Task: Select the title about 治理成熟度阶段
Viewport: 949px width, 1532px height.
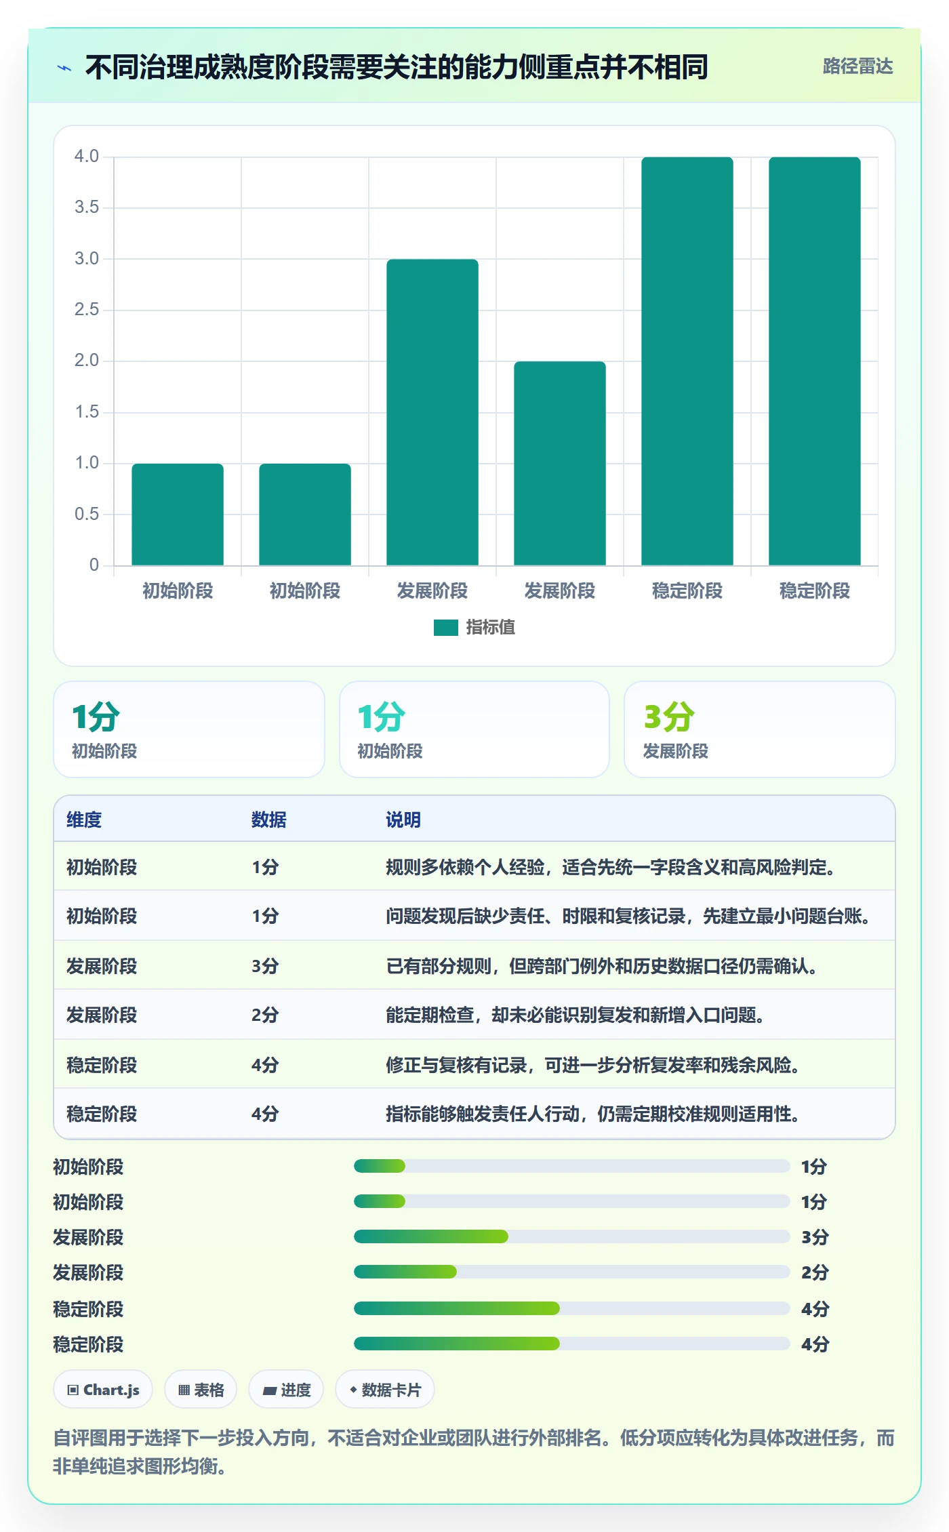Action: coord(397,67)
